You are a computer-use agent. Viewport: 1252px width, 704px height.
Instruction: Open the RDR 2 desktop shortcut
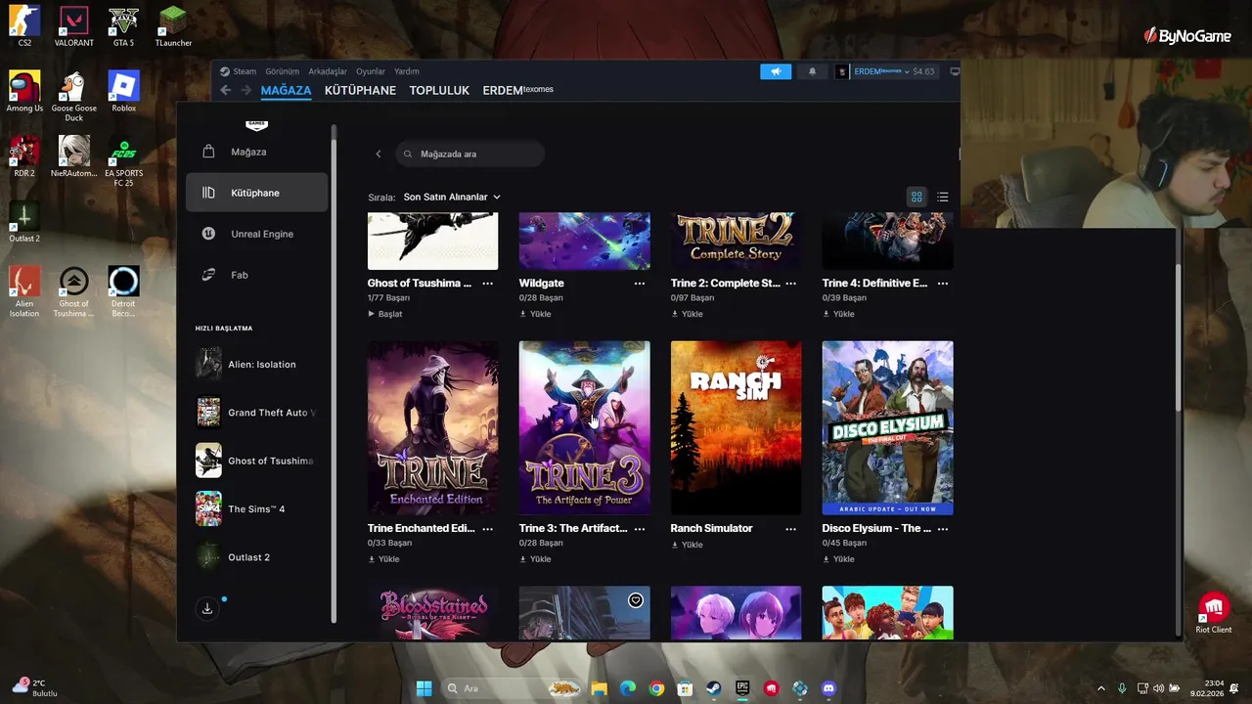pyautogui.click(x=24, y=156)
